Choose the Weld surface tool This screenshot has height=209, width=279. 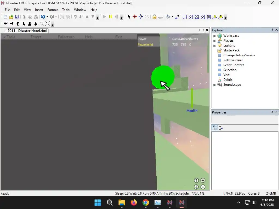tap(197, 17)
